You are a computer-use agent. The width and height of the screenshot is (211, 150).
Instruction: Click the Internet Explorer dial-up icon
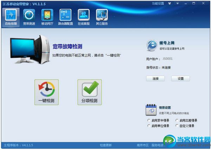pyautogui.click(x=152, y=45)
